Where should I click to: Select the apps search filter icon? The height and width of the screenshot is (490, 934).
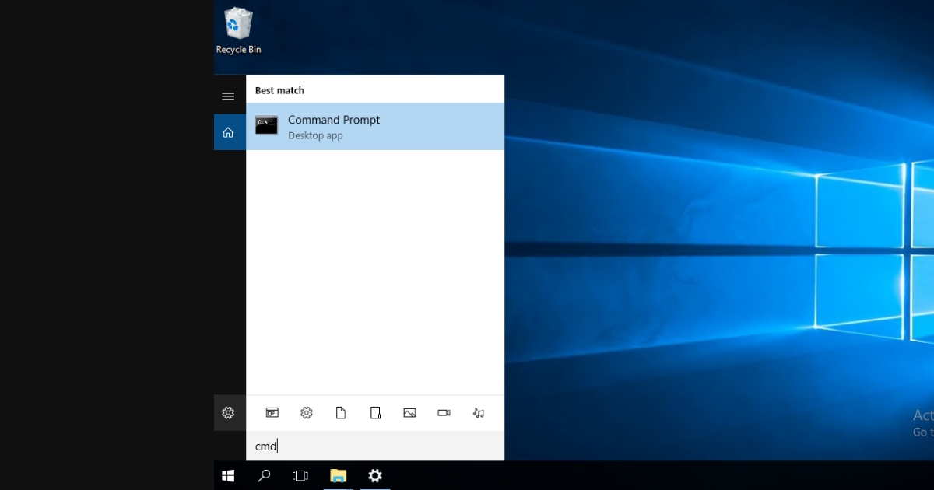pyautogui.click(x=272, y=413)
